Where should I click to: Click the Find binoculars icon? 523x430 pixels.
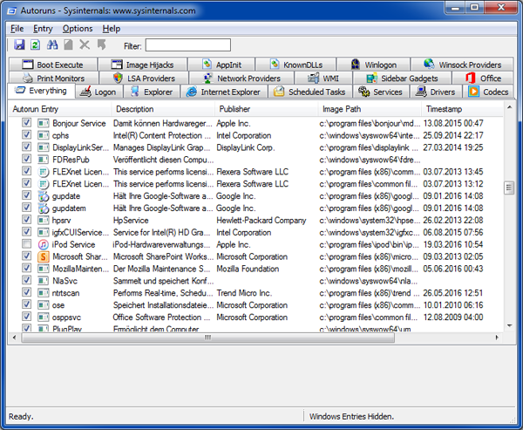pos(52,44)
